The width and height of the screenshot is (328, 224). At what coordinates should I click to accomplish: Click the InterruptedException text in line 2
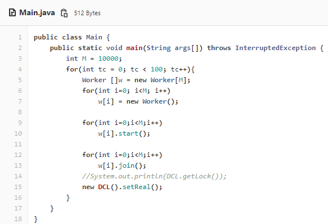coord(276,48)
